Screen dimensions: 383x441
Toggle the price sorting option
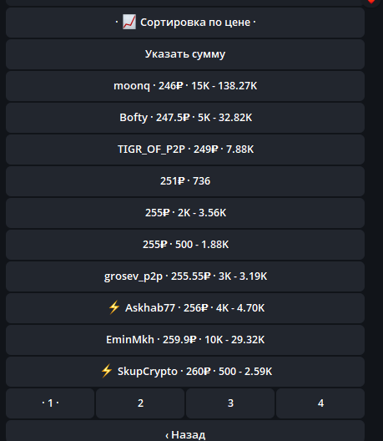point(185,23)
